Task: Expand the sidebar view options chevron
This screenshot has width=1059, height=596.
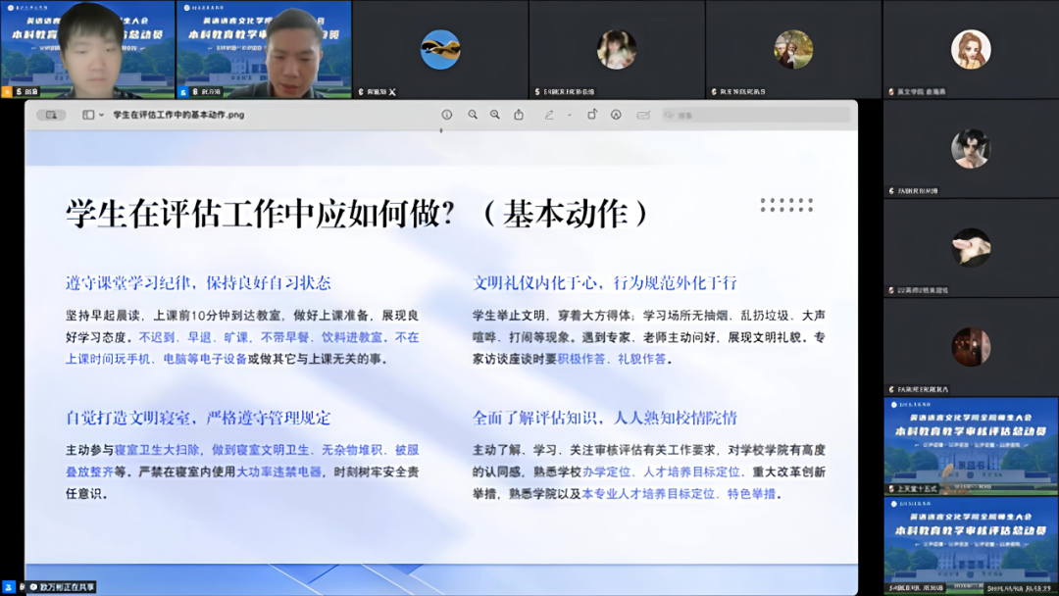Action: [x=101, y=115]
